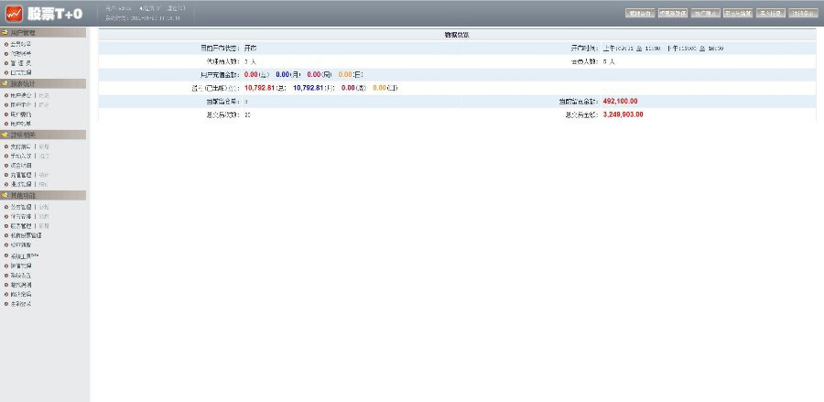Click blue 0.00 value in recharge row
Image resolution: width=824 pixels, height=402 pixels.
point(283,74)
